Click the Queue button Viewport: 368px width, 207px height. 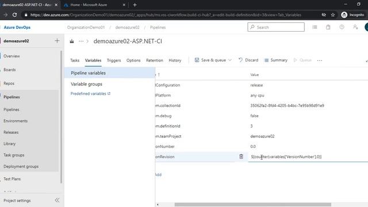coord(302,60)
